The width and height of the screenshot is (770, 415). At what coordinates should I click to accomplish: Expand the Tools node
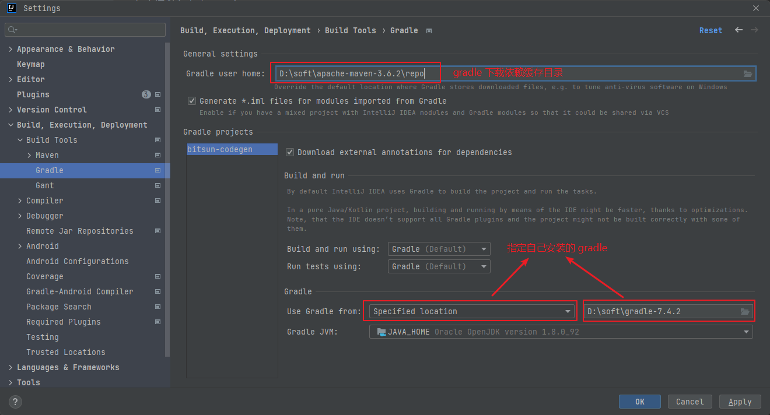[10, 382]
